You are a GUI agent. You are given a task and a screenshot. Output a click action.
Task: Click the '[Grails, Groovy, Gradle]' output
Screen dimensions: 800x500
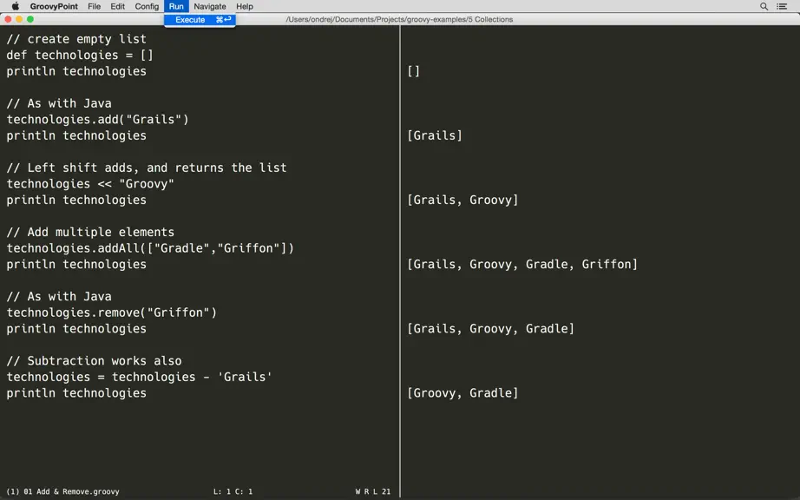click(491, 329)
